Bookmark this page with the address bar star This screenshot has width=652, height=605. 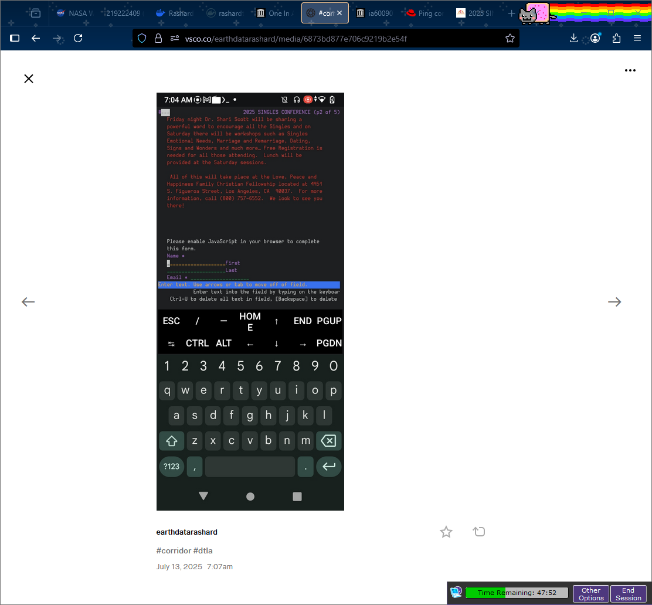pyautogui.click(x=510, y=38)
